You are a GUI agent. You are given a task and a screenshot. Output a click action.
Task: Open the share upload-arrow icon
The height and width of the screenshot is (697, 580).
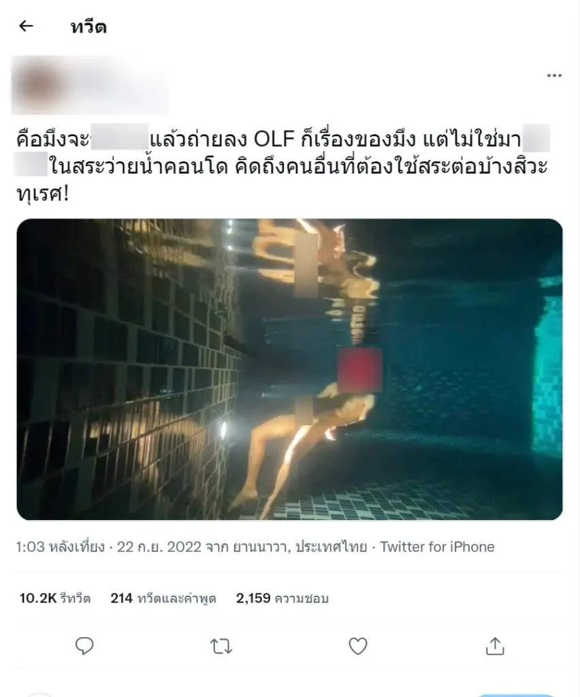495,646
